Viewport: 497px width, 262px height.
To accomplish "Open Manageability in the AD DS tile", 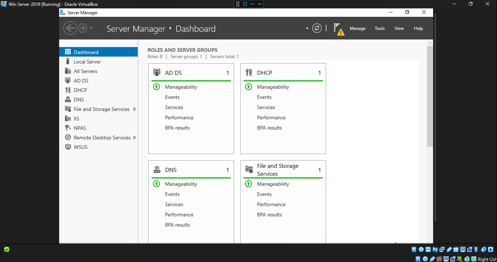I will 181,87.
